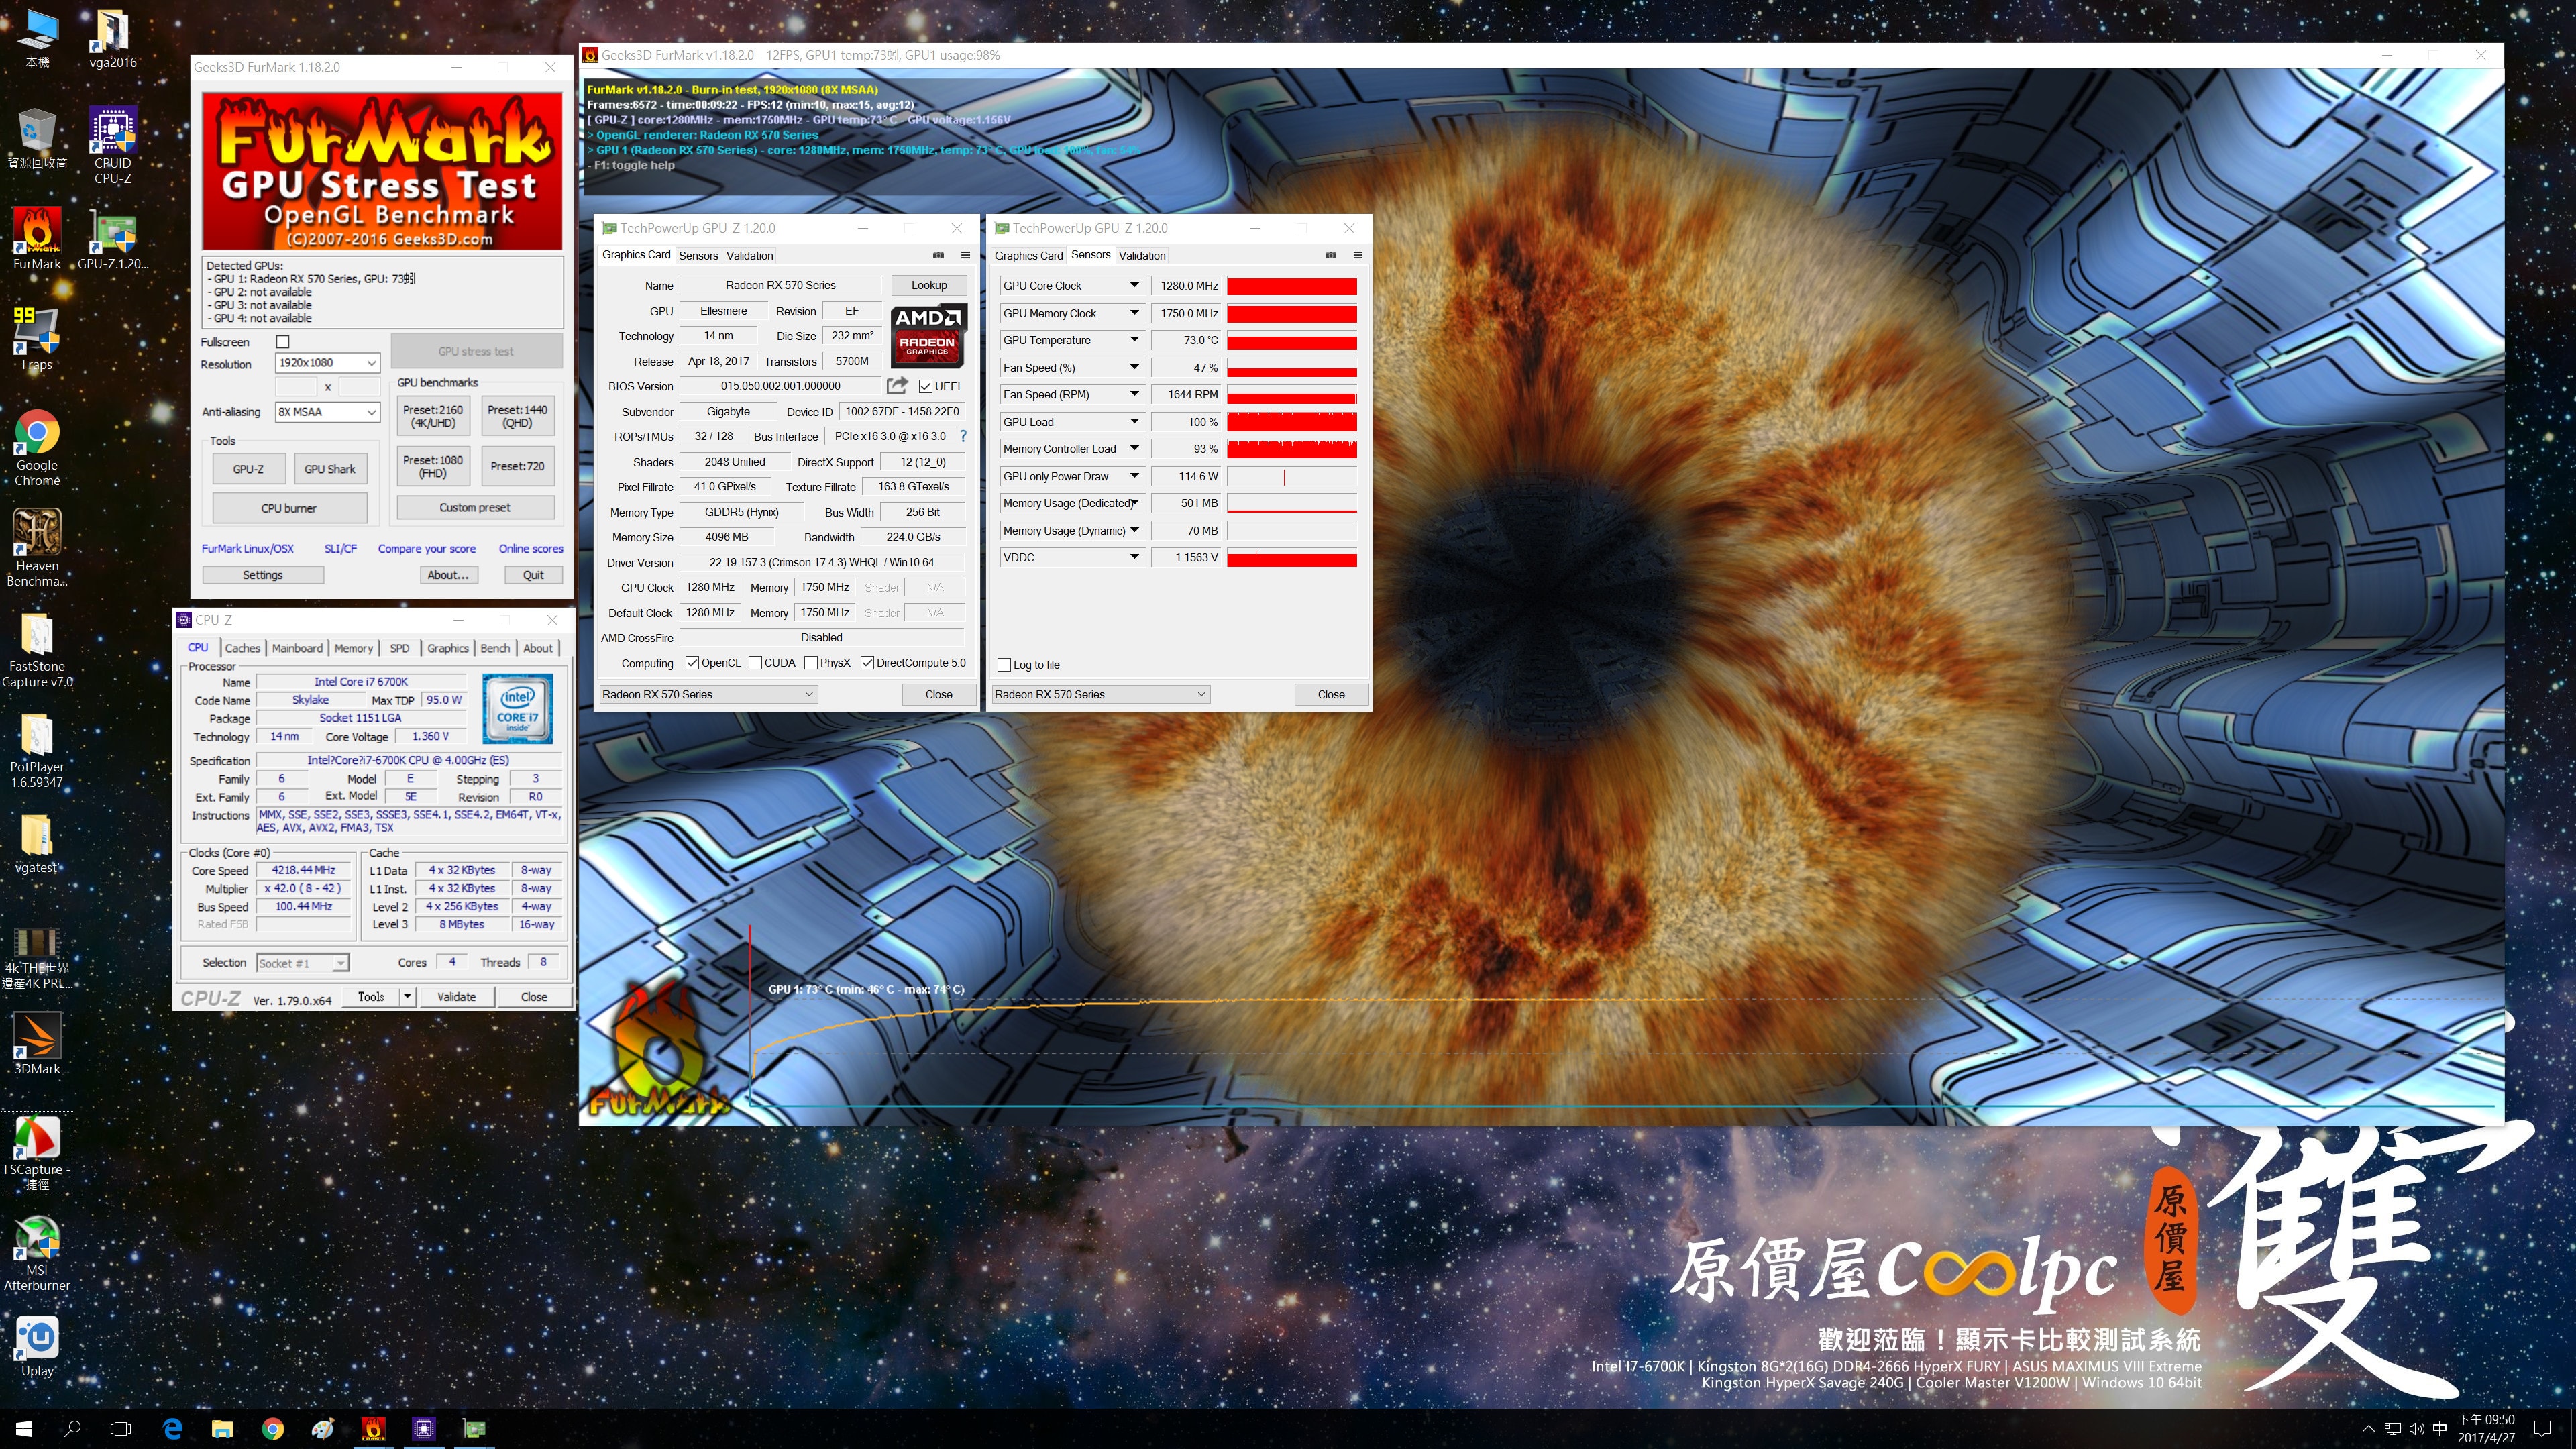Click custom resolution width input field

pyautogui.click(x=296, y=386)
